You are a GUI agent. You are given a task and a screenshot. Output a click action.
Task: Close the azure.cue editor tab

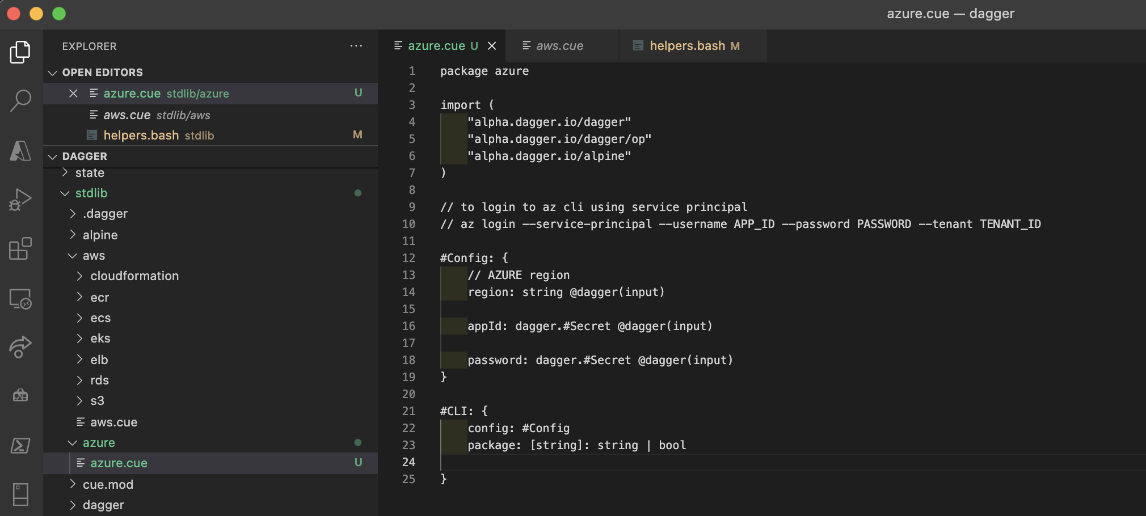[x=492, y=45]
